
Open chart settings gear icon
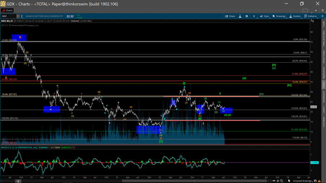point(247,16)
